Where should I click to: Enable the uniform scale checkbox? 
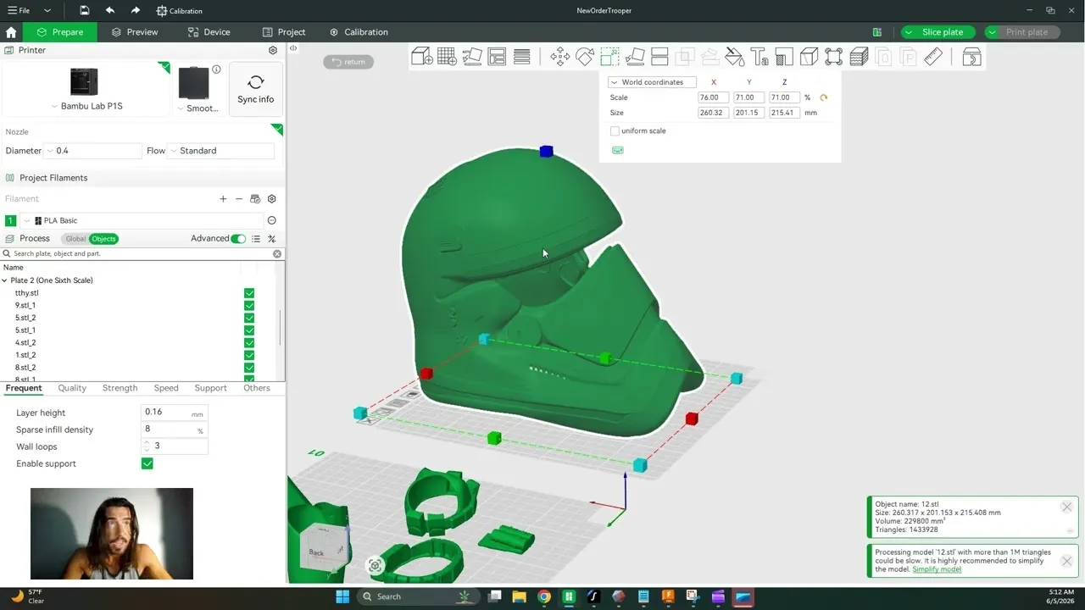[x=615, y=130]
